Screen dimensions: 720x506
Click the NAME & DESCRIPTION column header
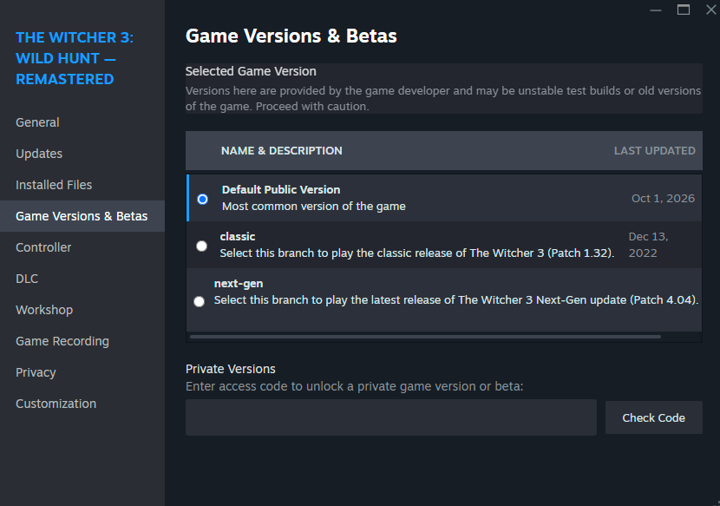pyautogui.click(x=281, y=151)
